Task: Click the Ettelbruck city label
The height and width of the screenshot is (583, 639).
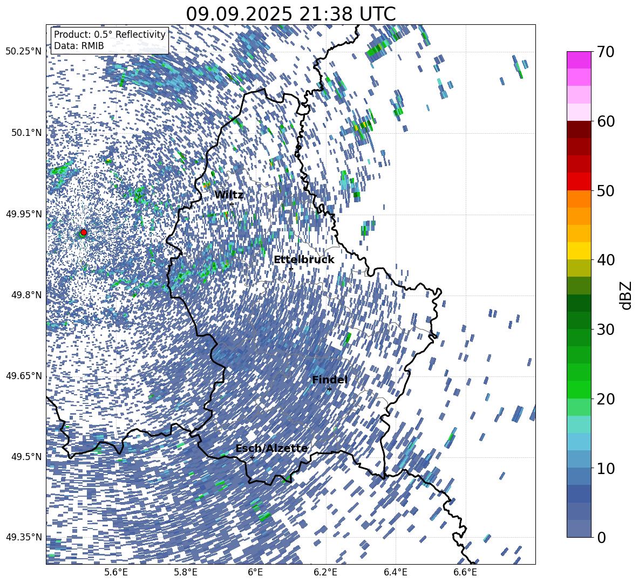Action: 304,260
